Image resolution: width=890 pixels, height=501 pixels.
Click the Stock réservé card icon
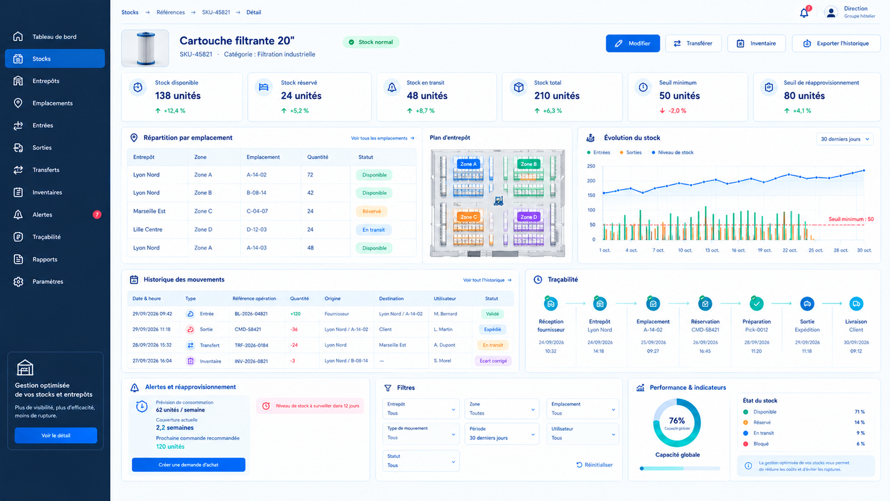coord(264,87)
